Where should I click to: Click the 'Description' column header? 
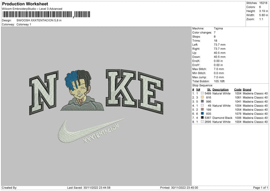pyautogui.click(x=220, y=90)
